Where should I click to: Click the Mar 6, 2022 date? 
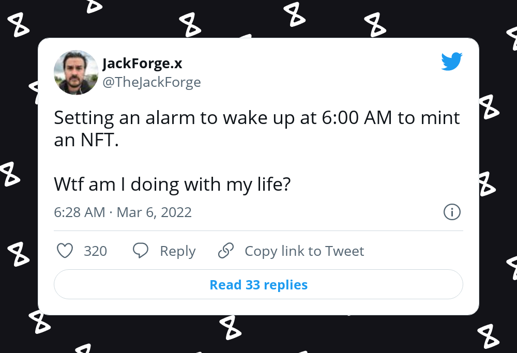[154, 212]
